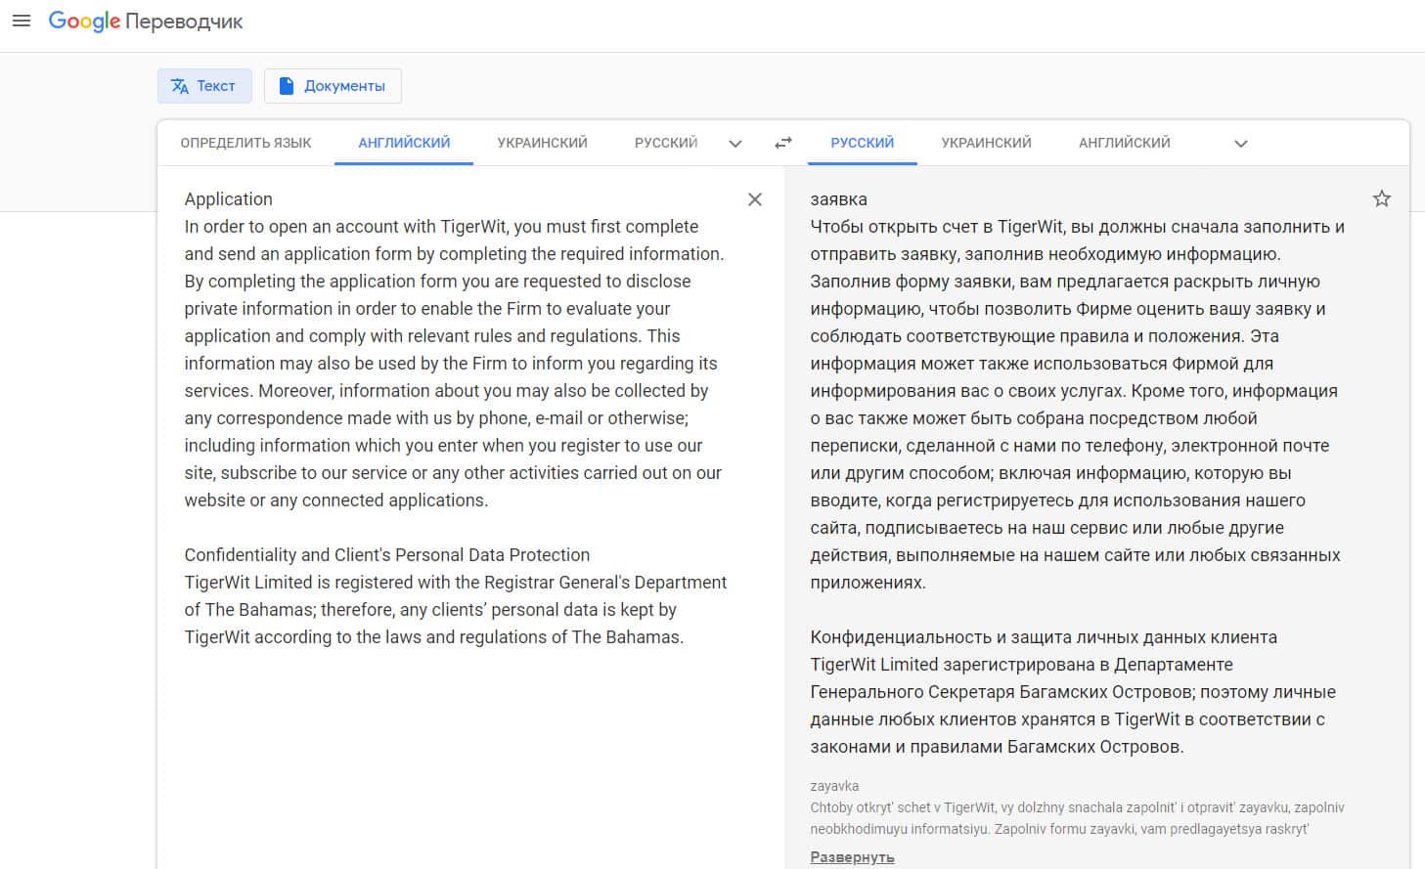Select РУССКИЙ as target language
Screen dimensions: 1425x869
click(863, 143)
